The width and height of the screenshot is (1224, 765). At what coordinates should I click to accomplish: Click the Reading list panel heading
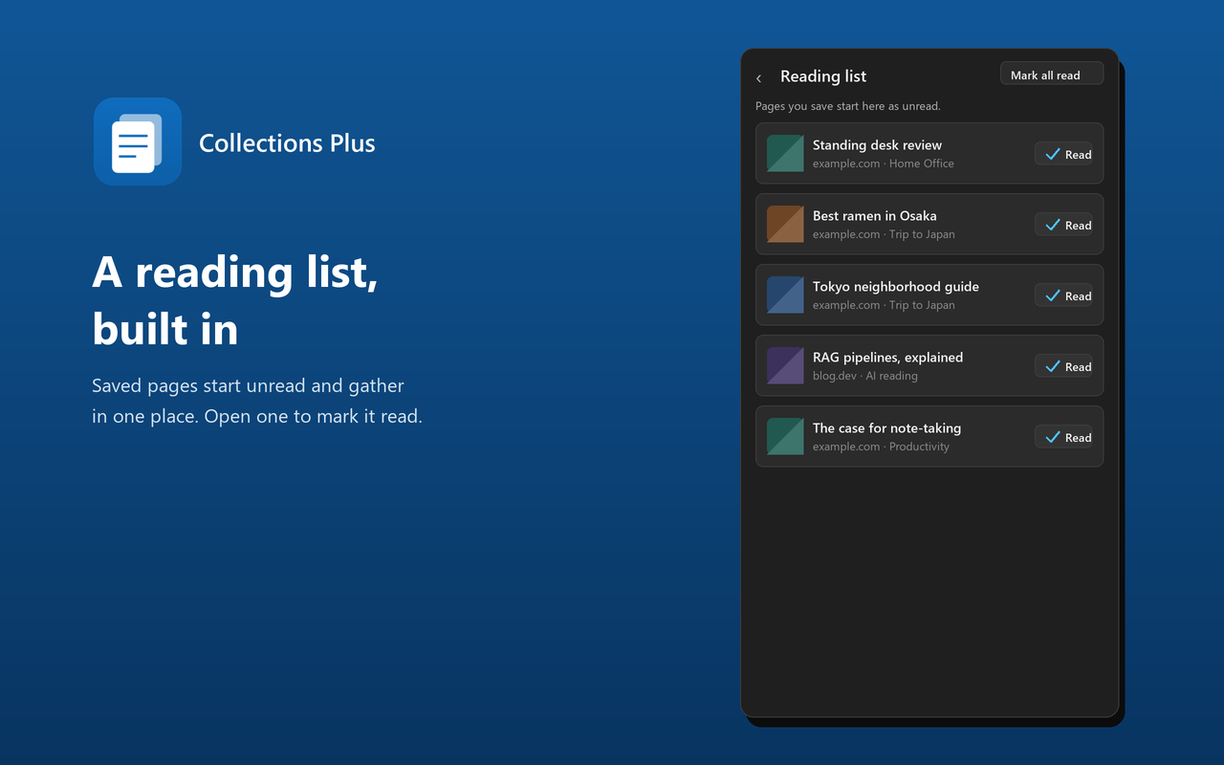823,76
